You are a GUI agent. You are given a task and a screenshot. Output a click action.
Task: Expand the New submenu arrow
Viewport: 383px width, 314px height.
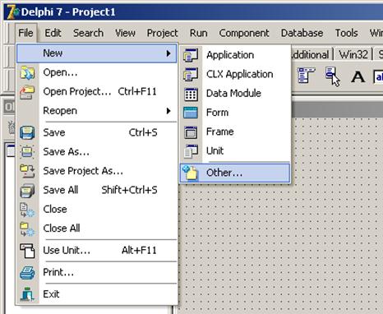click(x=168, y=53)
